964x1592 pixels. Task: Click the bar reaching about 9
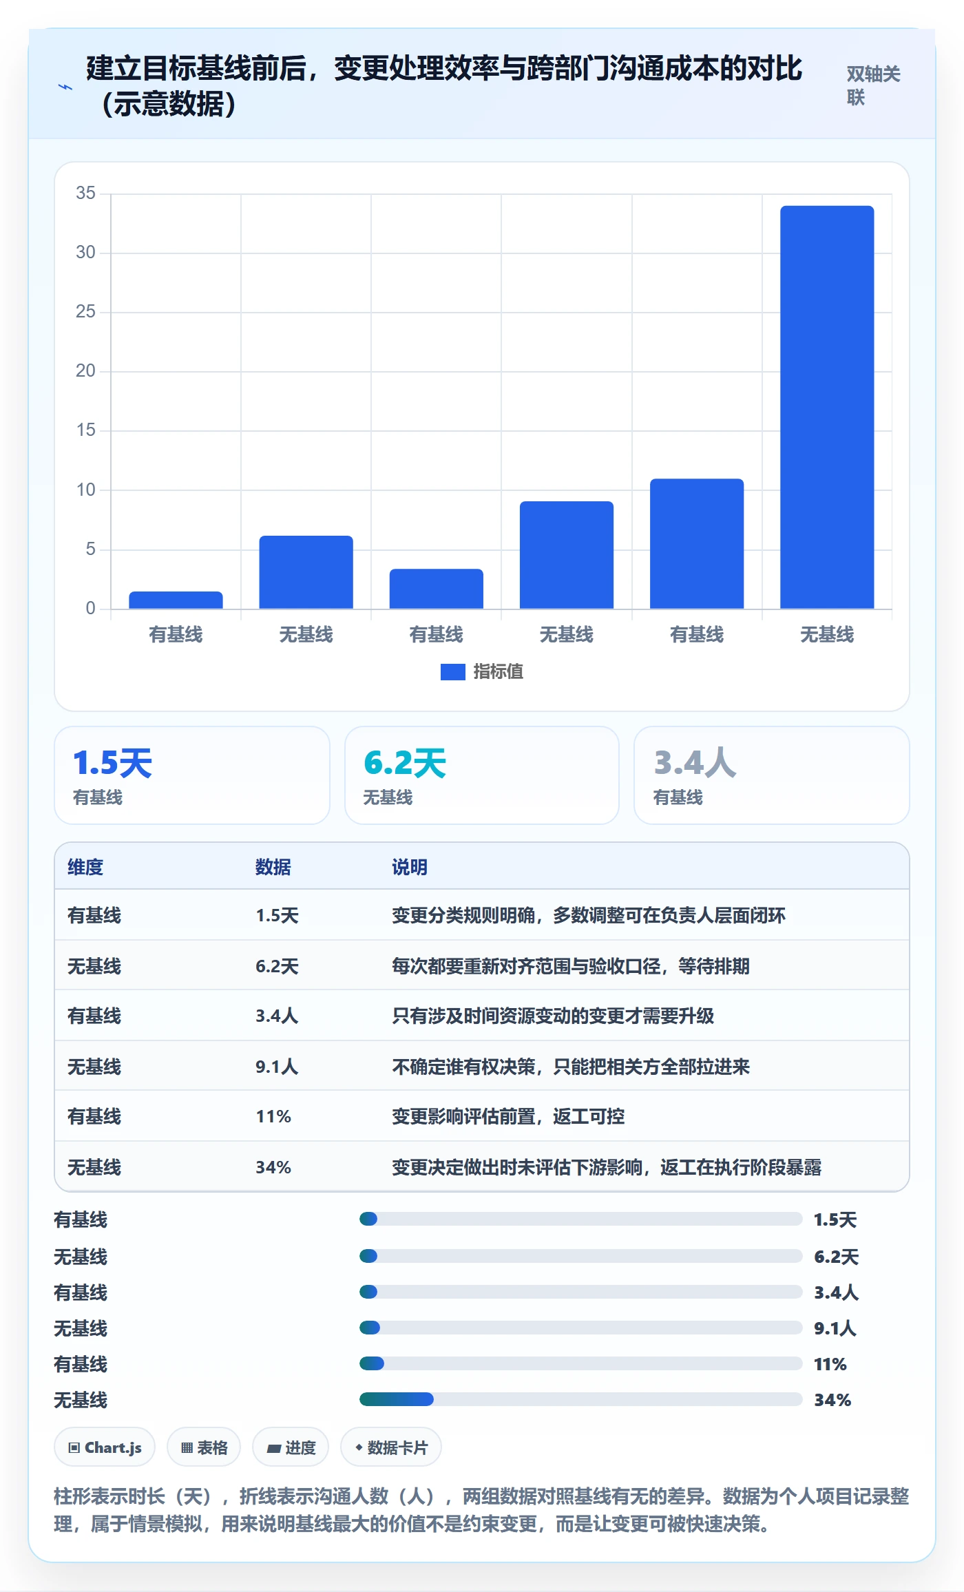coord(567,555)
